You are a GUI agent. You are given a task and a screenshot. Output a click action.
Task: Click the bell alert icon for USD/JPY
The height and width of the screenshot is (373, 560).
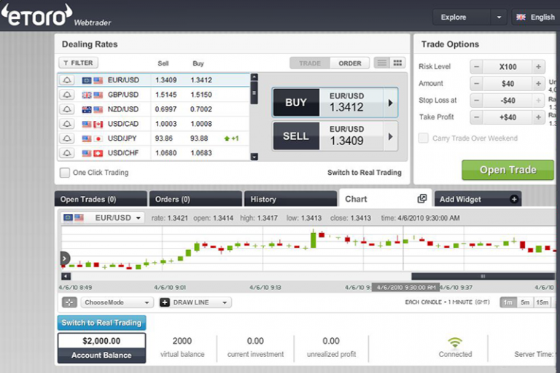67,138
